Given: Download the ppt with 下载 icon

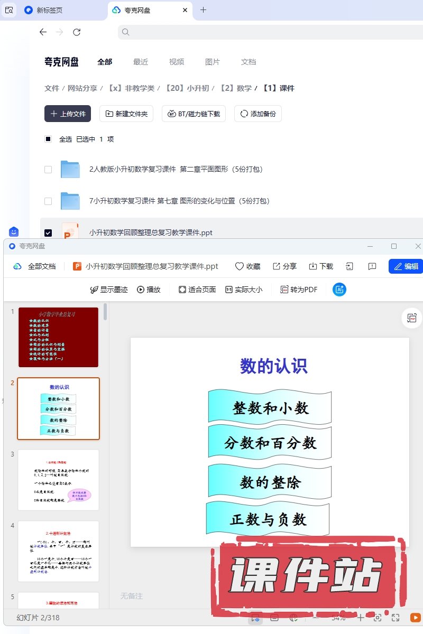Looking at the screenshot, I should [312, 266].
